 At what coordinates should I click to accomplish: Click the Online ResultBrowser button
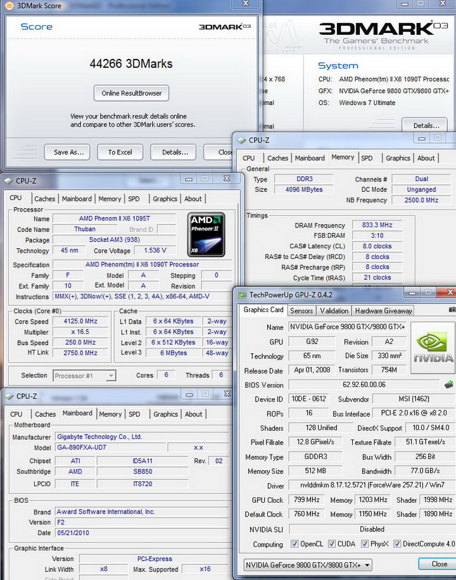coord(131,93)
